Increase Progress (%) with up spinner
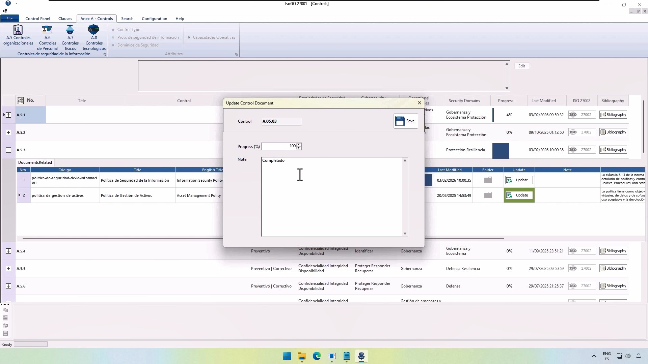Image resolution: width=648 pixels, height=364 pixels. [x=299, y=145]
